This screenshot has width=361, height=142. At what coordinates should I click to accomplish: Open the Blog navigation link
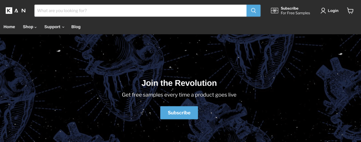click(x=76, y=27)
